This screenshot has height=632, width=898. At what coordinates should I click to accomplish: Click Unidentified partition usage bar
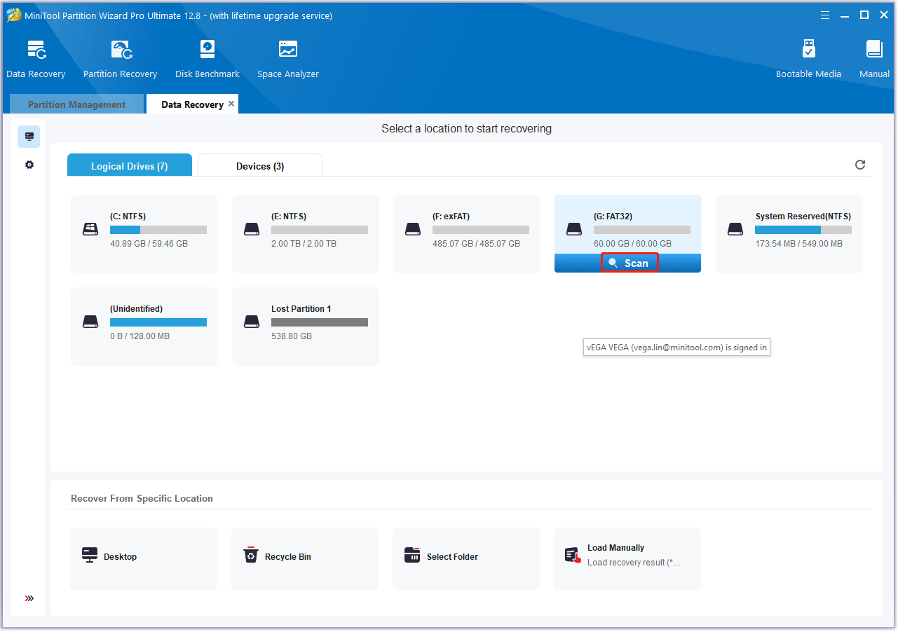(x=158, y=322)
